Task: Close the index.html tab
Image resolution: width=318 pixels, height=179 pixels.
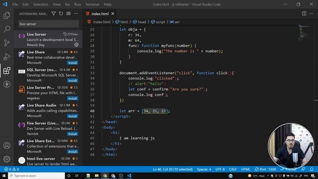Action: (113, 13)
